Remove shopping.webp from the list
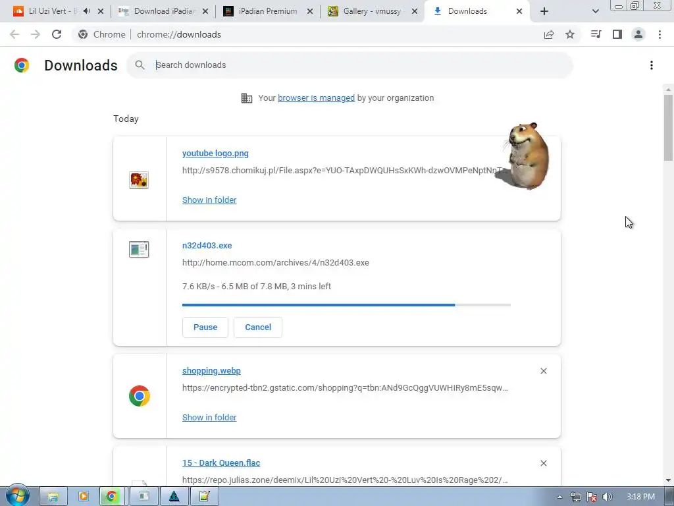Viewport: 674px width, 506px height. [544, 371]
